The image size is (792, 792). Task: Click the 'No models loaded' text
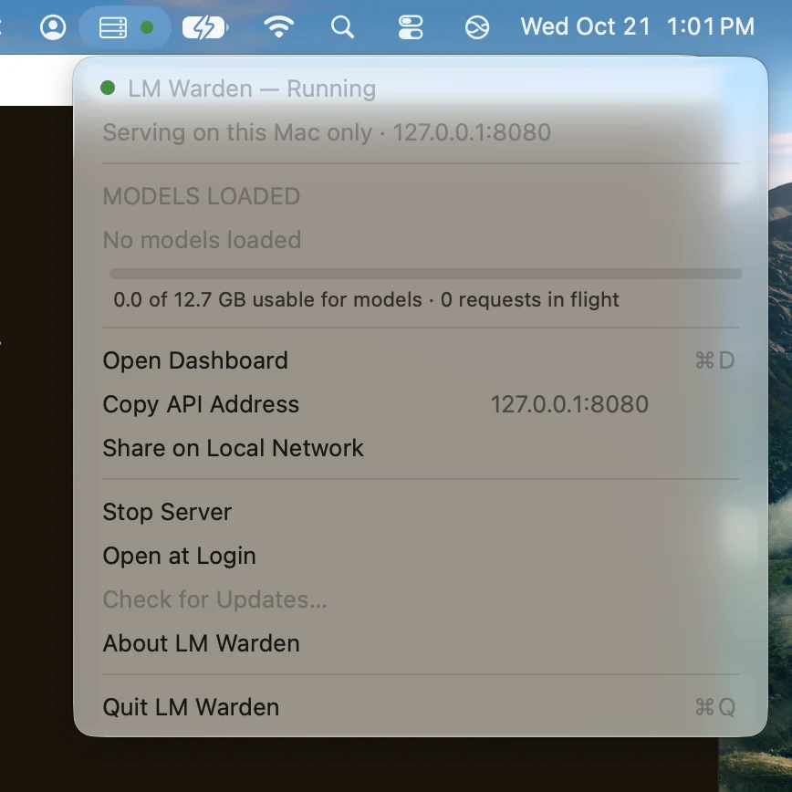point(202,240)
